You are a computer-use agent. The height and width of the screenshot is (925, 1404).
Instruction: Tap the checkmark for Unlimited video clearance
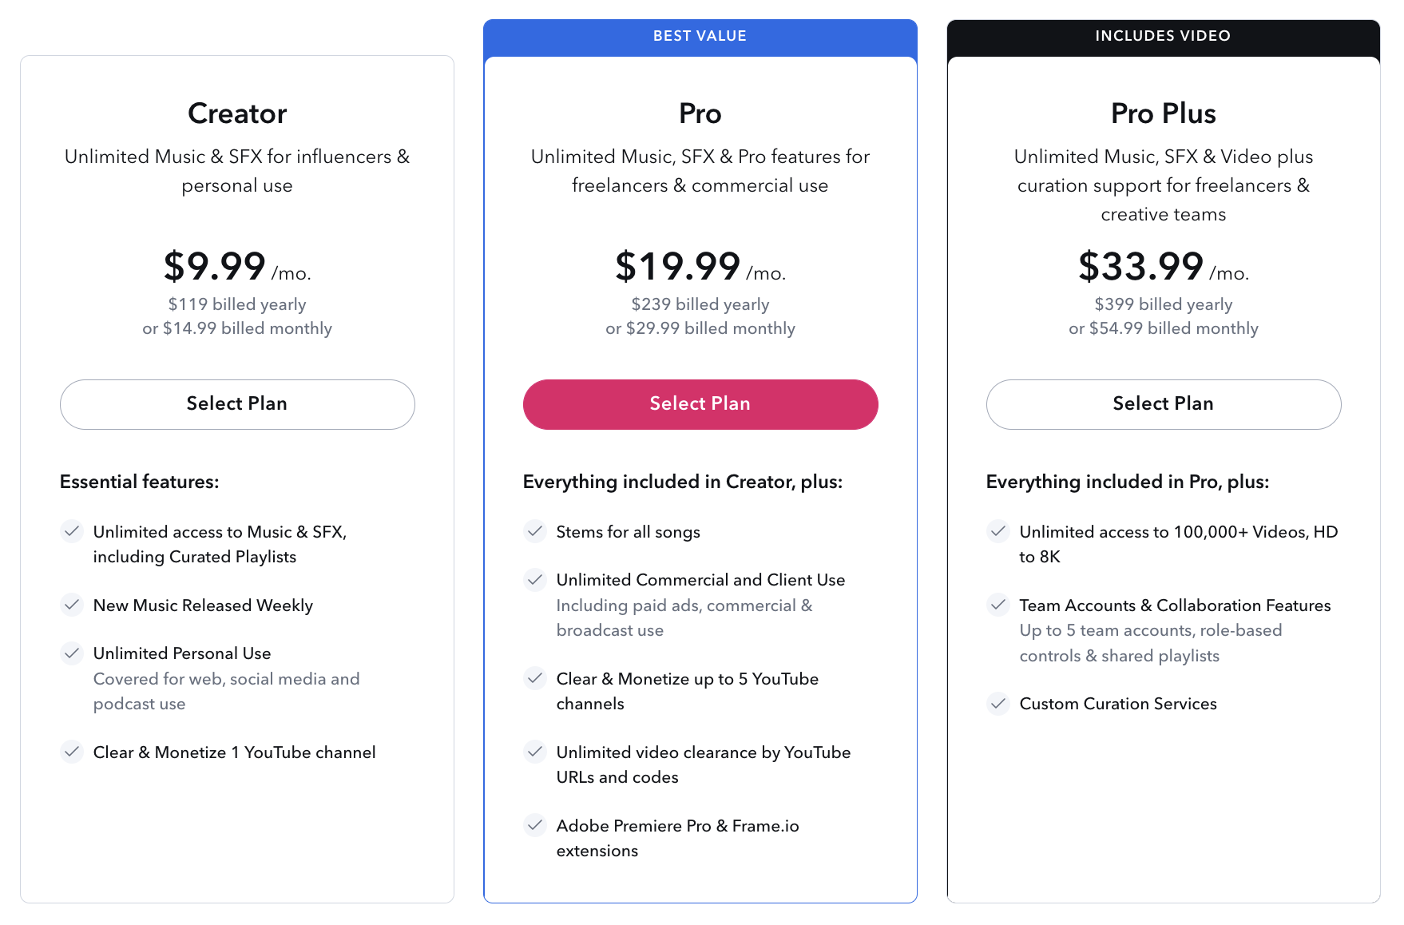[535, 752]
